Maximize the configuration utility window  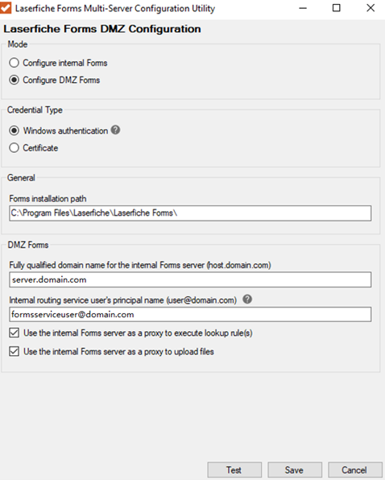337,8
